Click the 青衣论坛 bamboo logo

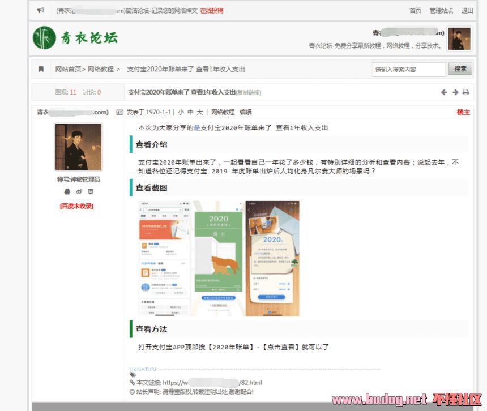[x=75, y=38]
